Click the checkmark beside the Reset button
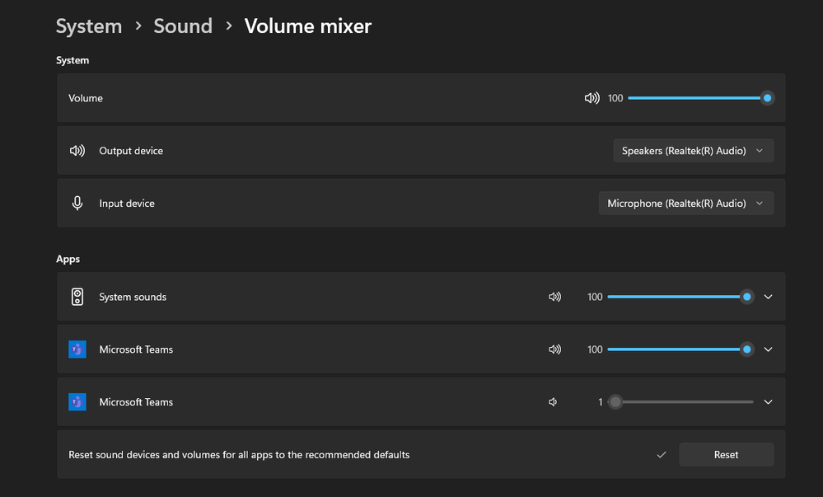Image resolution: width=823 pixels, height=497 pixels. [x=662, y=455]
